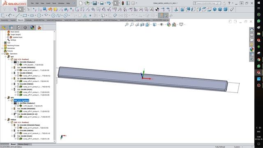Tick checkbox of operation under T14 Ø6.000
Screen dimensions: 263x148
tap(18, 117)
